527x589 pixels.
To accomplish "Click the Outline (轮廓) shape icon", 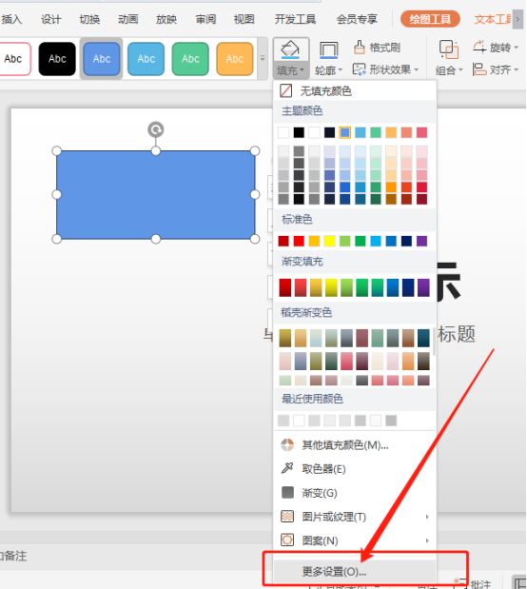I will point(328,50).
